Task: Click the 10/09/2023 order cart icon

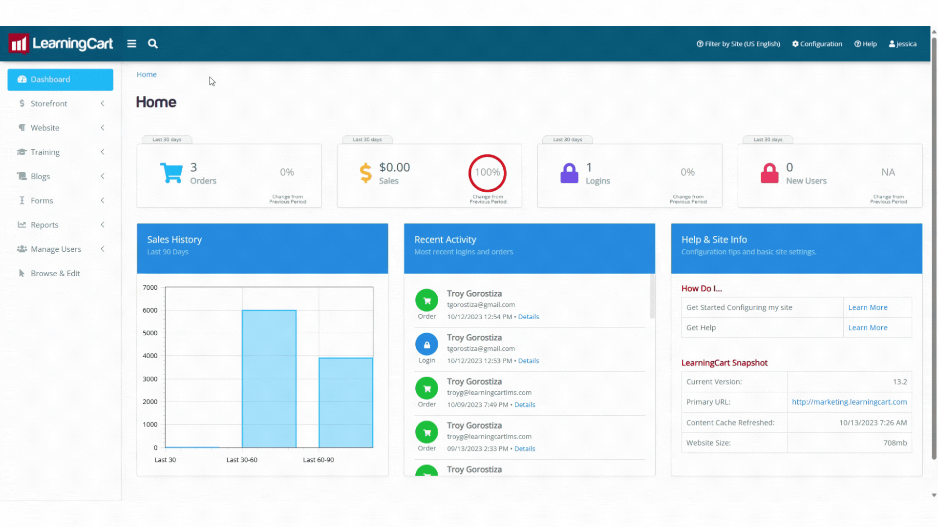Action: [426, 388]
